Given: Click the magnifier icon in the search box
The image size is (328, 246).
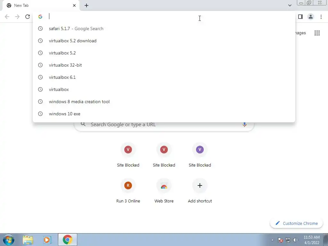Looking at the screenshot, I should 83,124.
